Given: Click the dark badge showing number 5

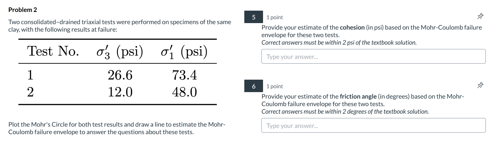Looking at the screenshot, I should click(253, 17).
